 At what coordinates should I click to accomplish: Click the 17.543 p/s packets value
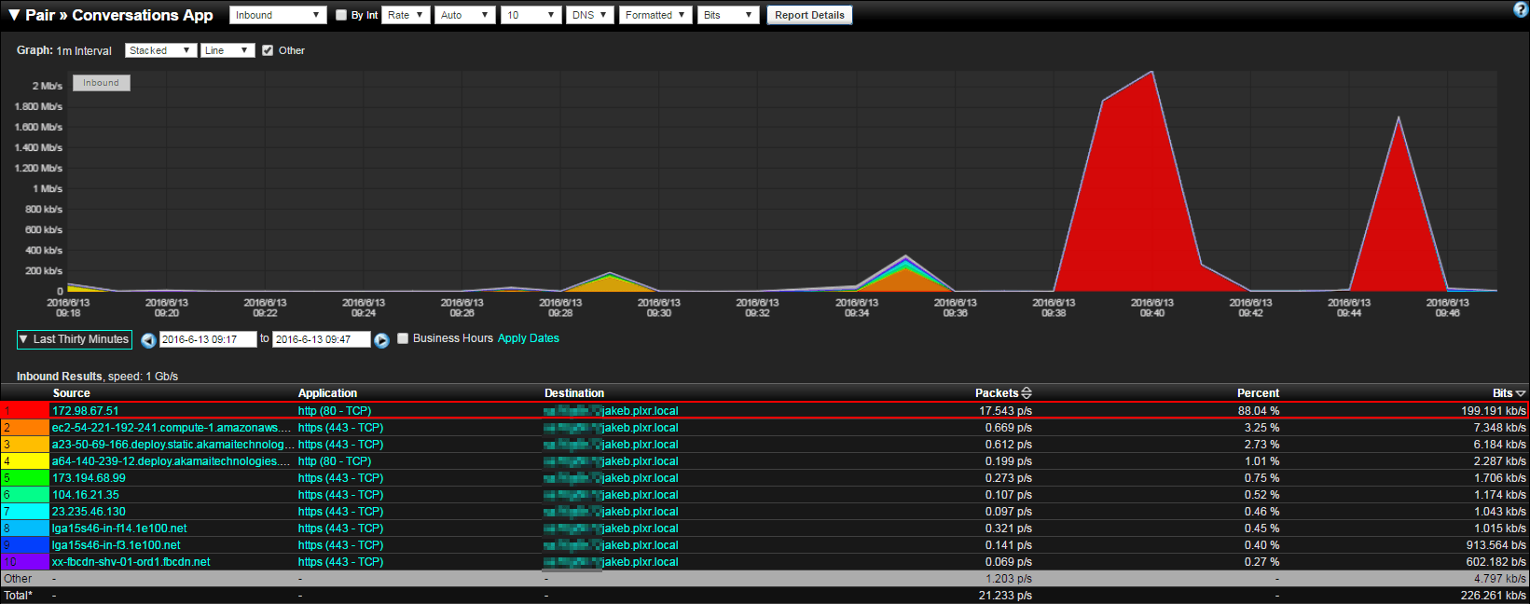(x=1005, y=411)
